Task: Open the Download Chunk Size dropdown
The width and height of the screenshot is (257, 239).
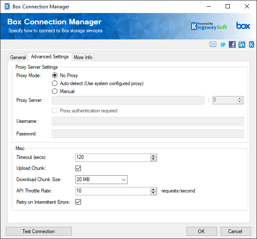Action: tap(101, 179)
